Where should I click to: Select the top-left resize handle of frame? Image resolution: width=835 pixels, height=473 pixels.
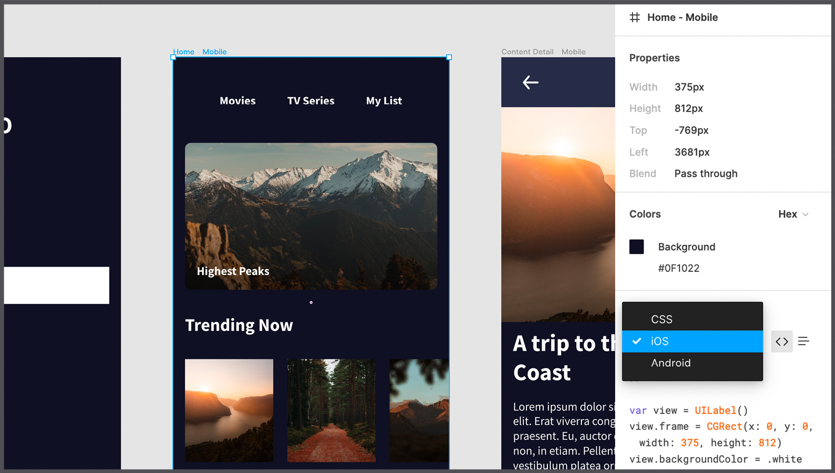[x=173, y=58]
